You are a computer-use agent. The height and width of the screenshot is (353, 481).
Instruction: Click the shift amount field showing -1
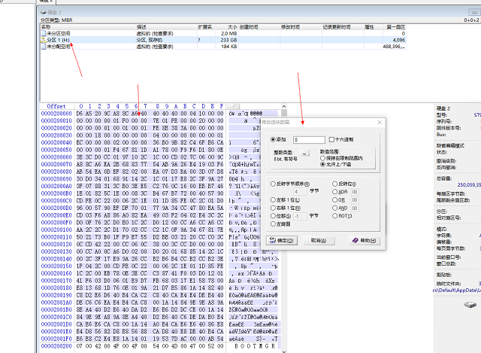[300, 216]
